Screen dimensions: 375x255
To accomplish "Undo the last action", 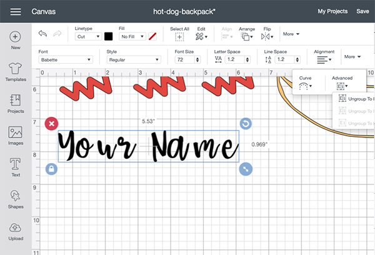I will click(42, 34).
